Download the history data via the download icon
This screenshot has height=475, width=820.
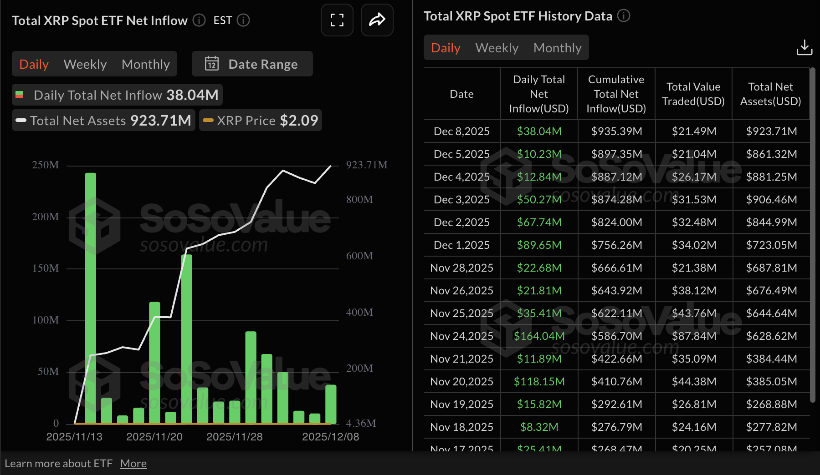(x=805, y=47)
